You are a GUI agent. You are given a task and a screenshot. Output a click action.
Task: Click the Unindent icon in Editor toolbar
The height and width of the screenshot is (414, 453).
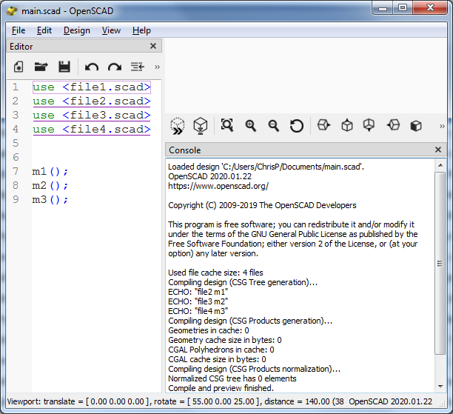137,67
